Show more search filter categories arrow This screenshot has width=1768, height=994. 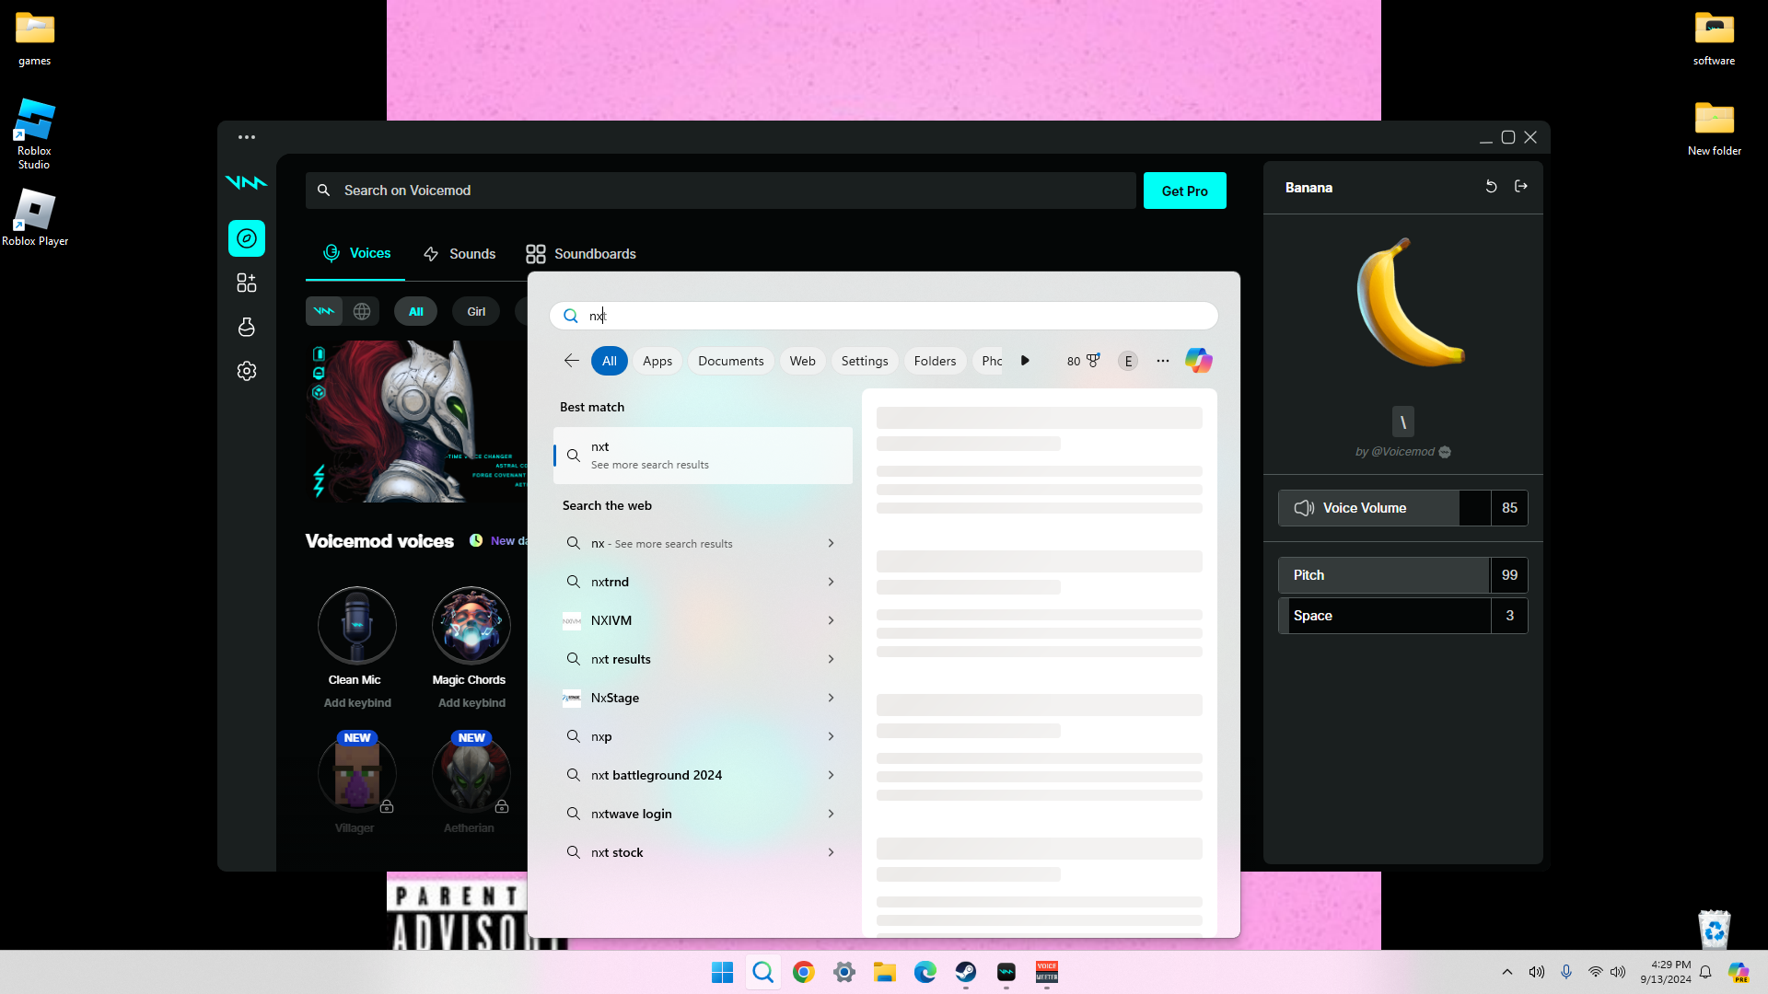(x=1025, y=361)
